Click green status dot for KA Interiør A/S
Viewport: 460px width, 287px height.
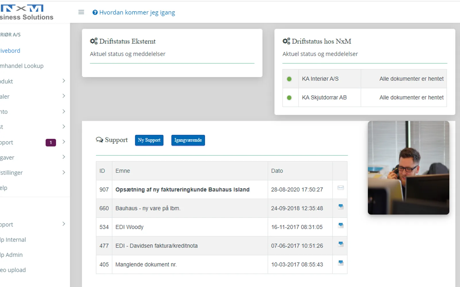point(289,79)
